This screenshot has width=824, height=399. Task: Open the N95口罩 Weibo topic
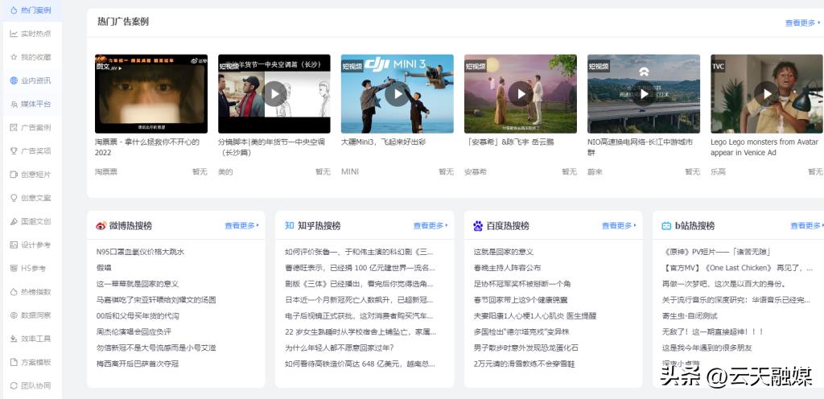pyautogui.click(x=140, y=252)
